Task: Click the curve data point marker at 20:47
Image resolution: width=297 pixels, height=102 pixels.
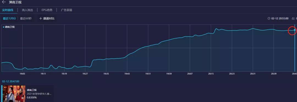Action: tap(295, 30)
